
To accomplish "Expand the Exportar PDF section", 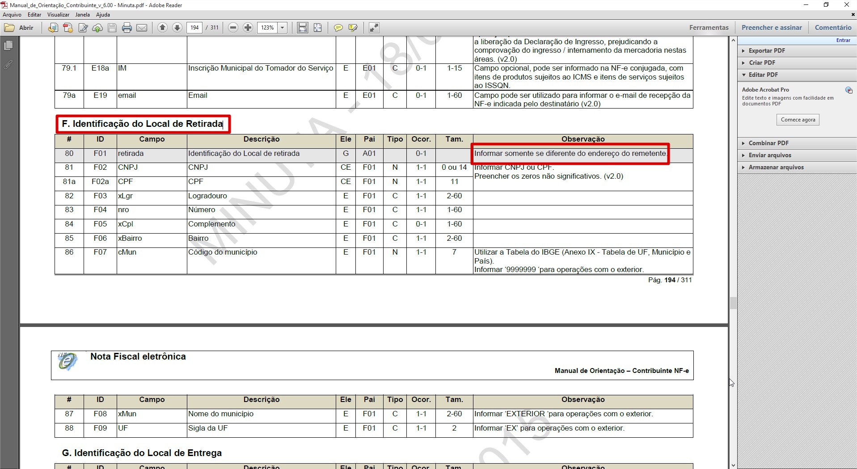I will pos(767,50).
